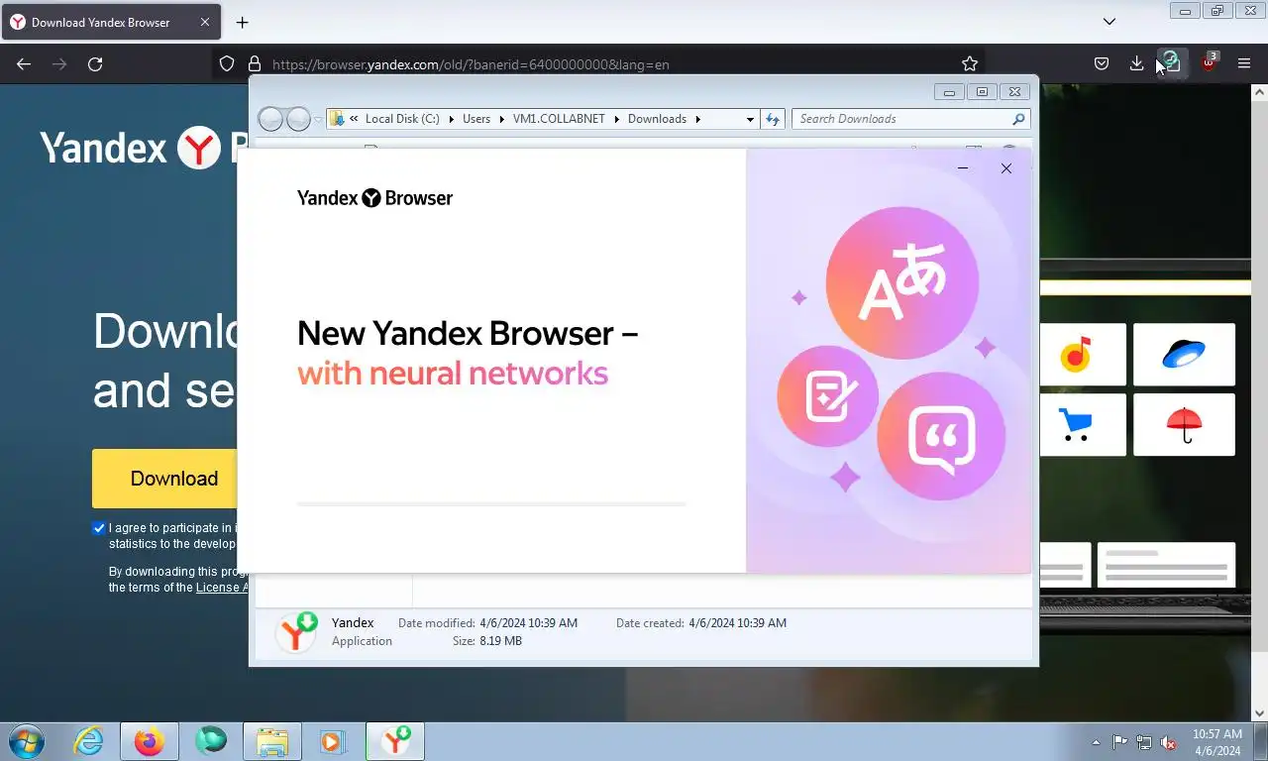Viewport: 1268px width, 761px height.
Task: Click the red umbrella tile on webpage
Action: click(x=1184, y=424)
